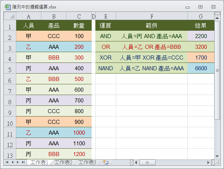The height and width of the screenshot is (169, 224).
Task: Select quantity cell 1000
Action: [79, 132]
